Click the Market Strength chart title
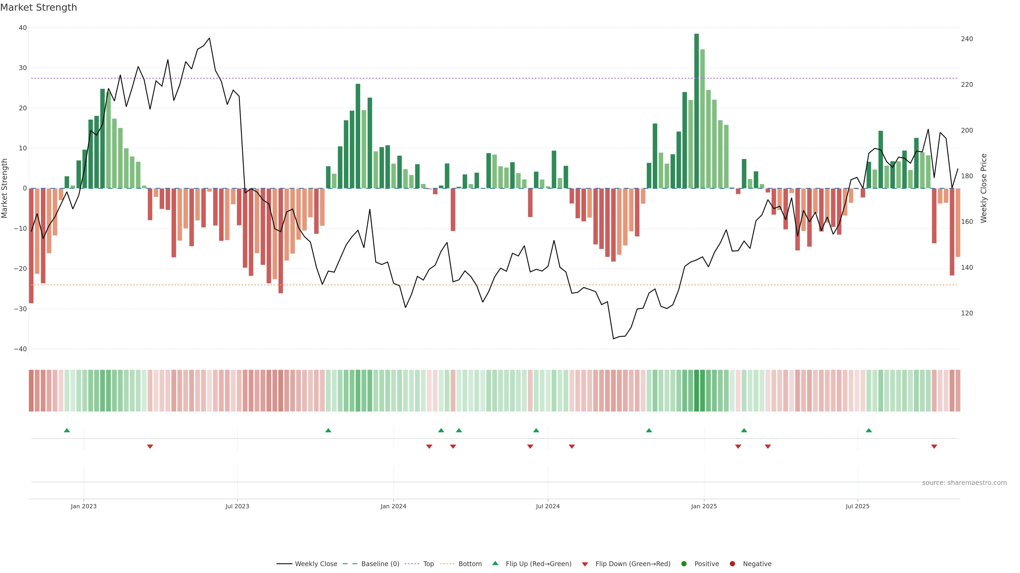This screenshot has height=573, width=1020. tap(39, 7)
